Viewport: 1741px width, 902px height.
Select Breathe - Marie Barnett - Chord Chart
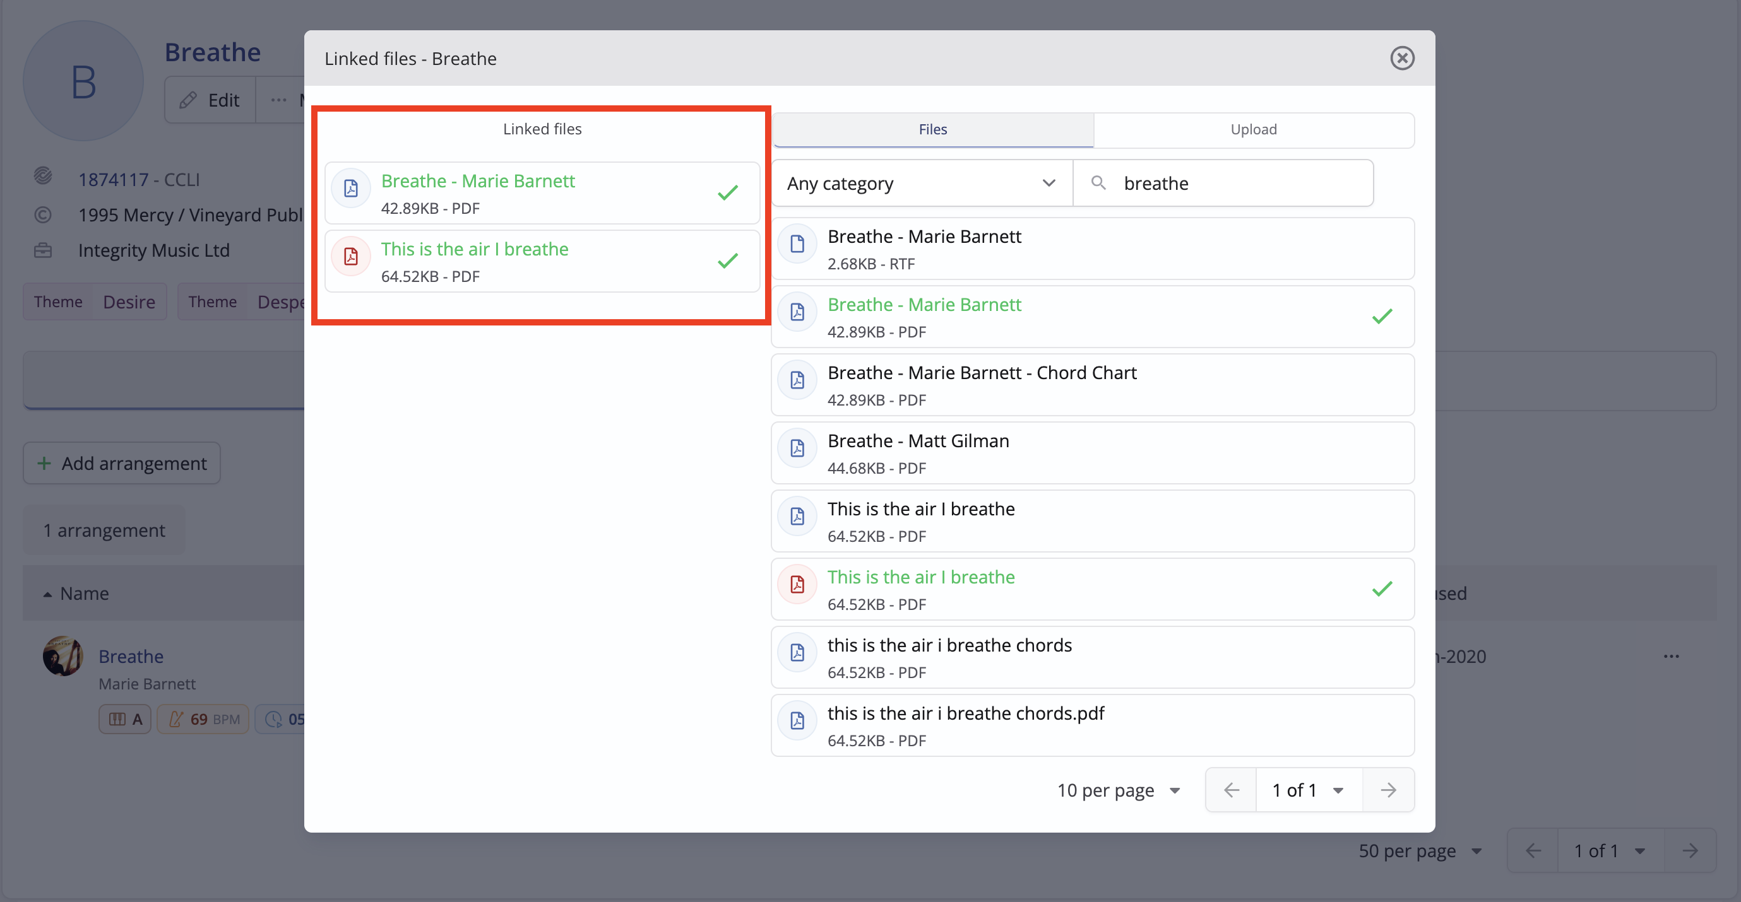[1092, 385]
